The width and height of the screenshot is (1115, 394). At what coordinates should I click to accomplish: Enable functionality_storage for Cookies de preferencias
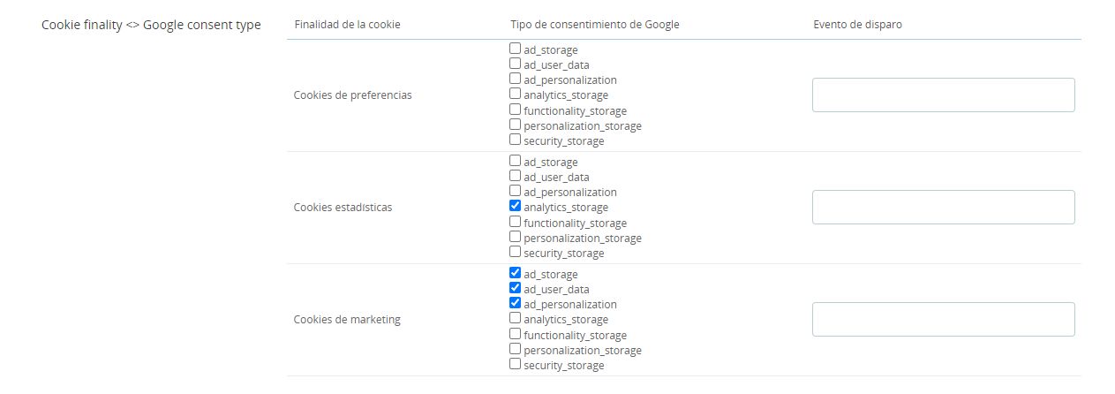tap(516, 110)
